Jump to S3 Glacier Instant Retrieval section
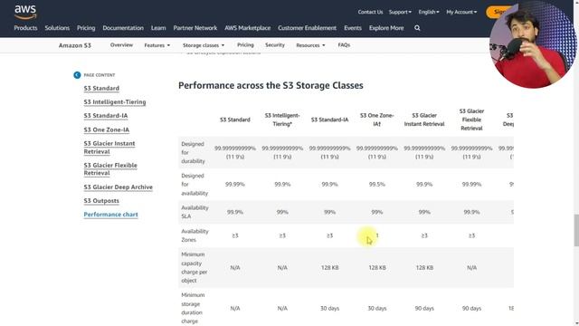Screen dimensions: 579x326 pyautogui.click(x=109, y=148)
